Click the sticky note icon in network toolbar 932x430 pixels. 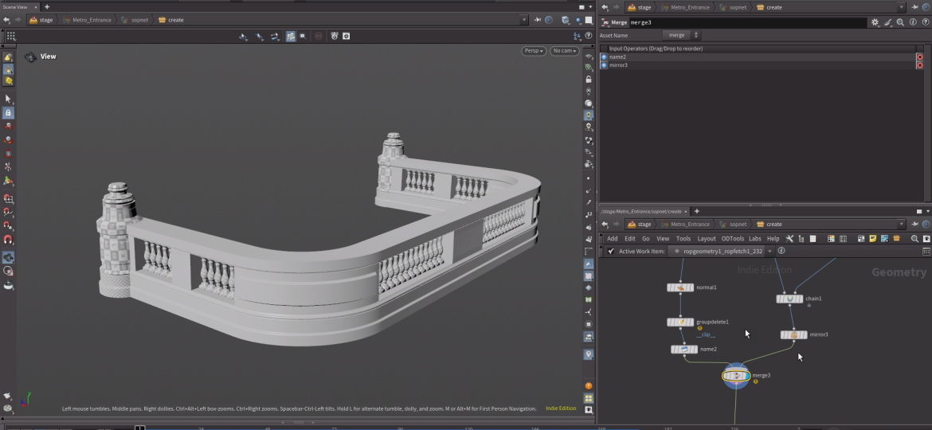872,239
